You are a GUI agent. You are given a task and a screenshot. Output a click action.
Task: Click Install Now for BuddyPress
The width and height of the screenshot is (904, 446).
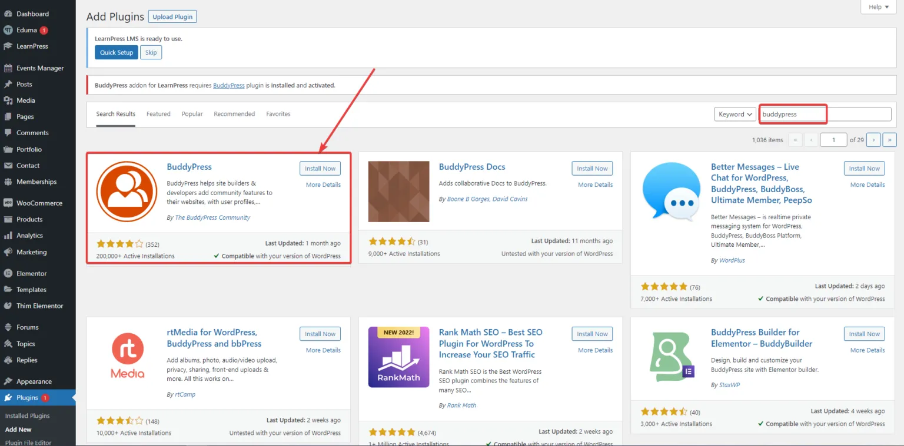[x=320, y=169]
